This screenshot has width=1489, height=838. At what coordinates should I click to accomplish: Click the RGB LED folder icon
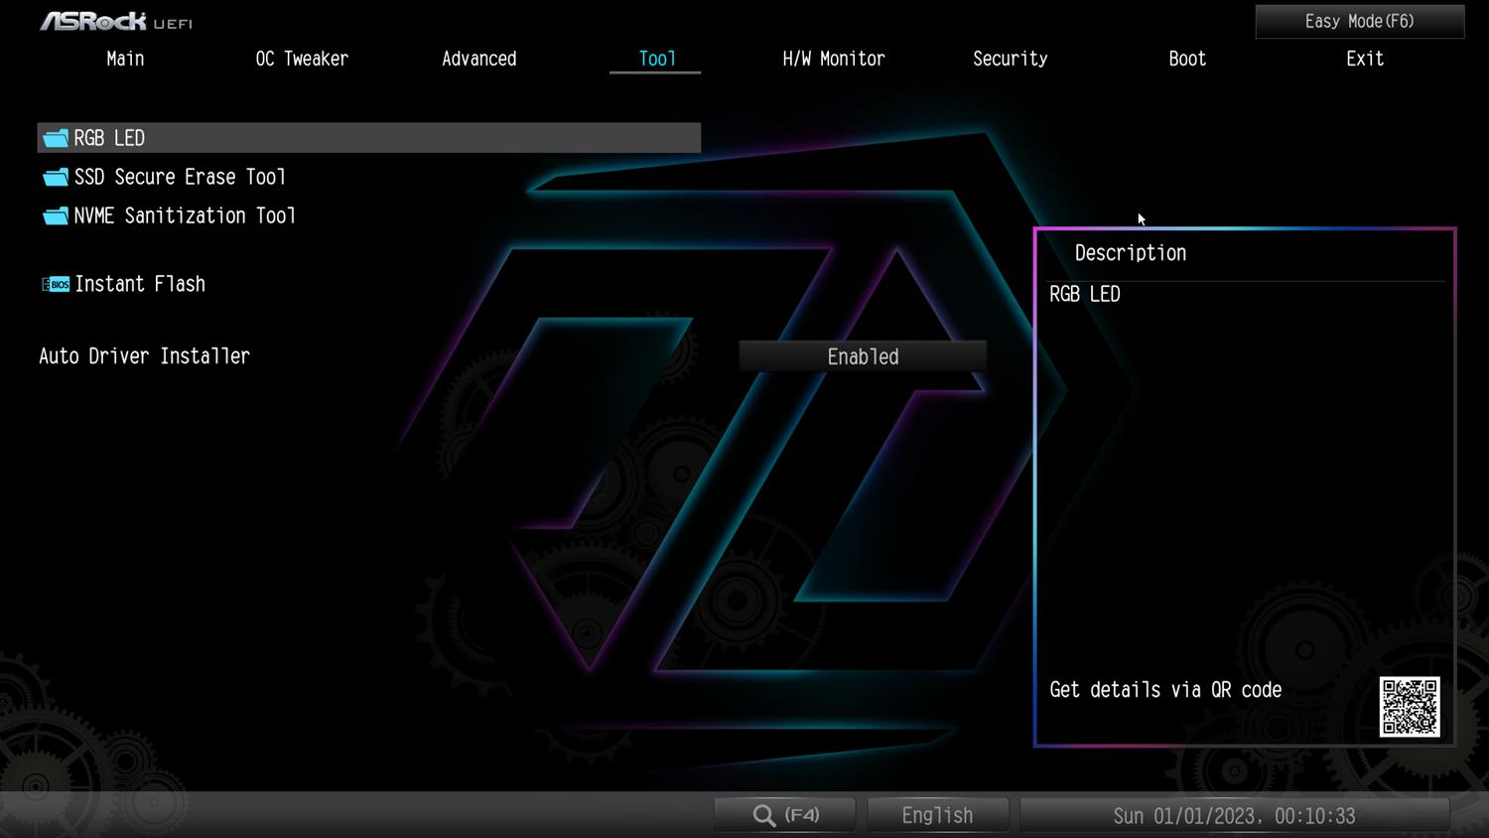click(x=56, y=138)
